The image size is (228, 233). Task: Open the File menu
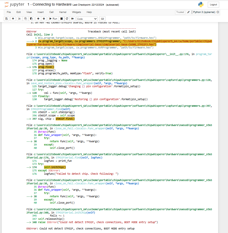point(9,12)
